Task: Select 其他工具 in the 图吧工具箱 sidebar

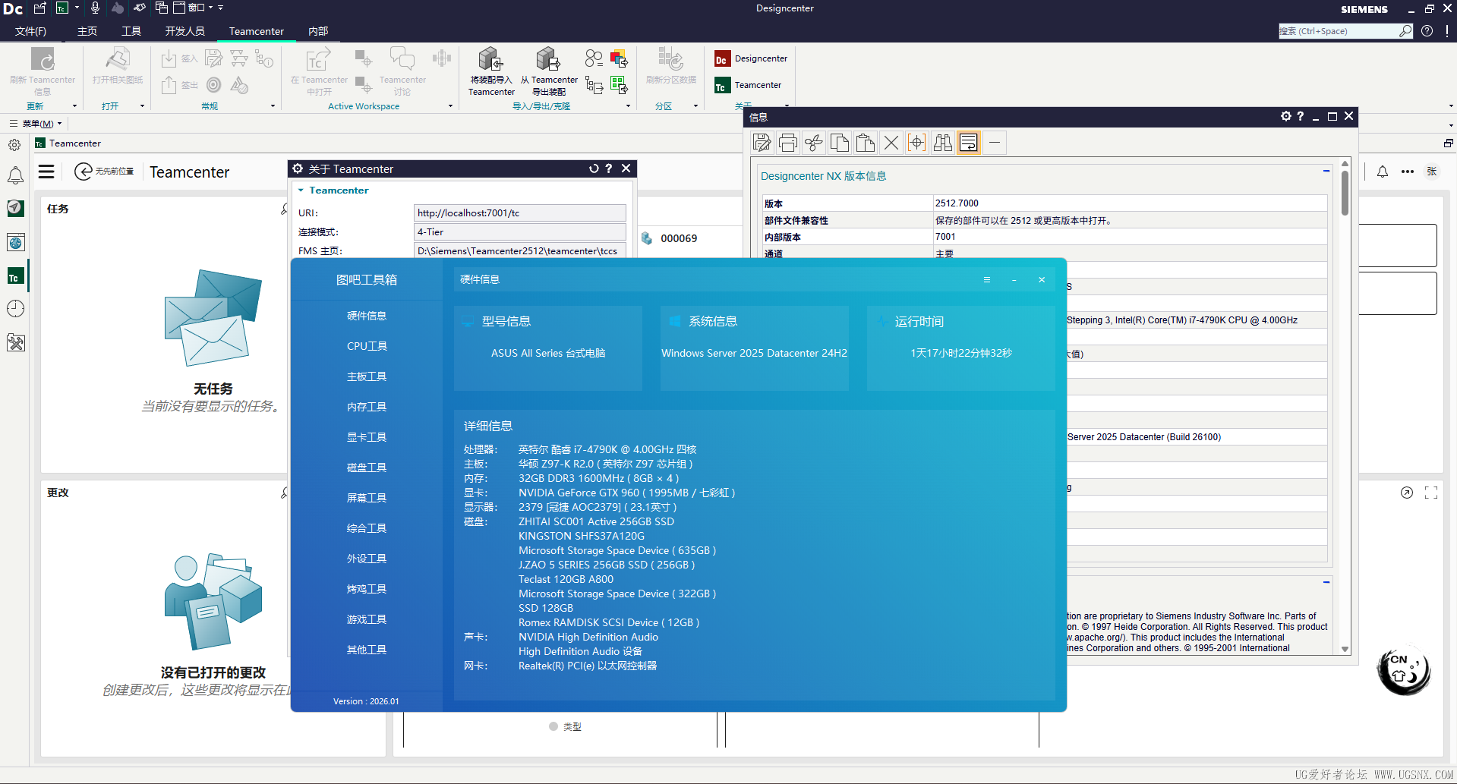Action: [367, 650]
